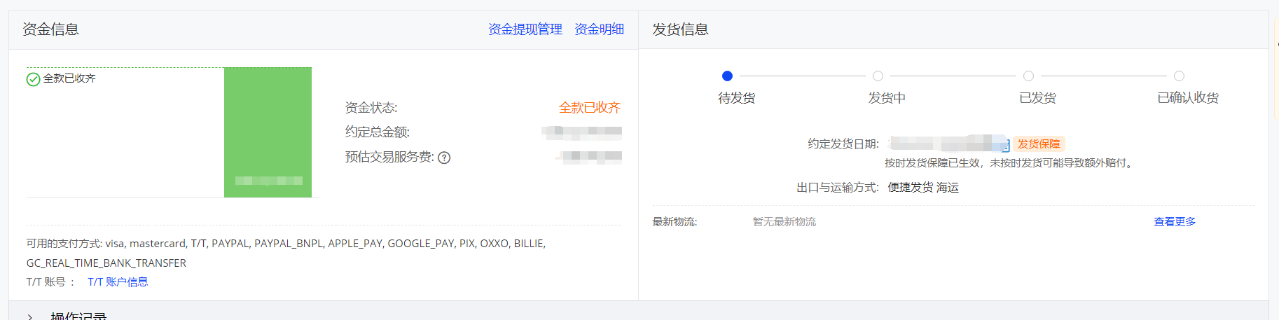
Task: Open the 资金明细 link
Action: [x=599, y=29]
